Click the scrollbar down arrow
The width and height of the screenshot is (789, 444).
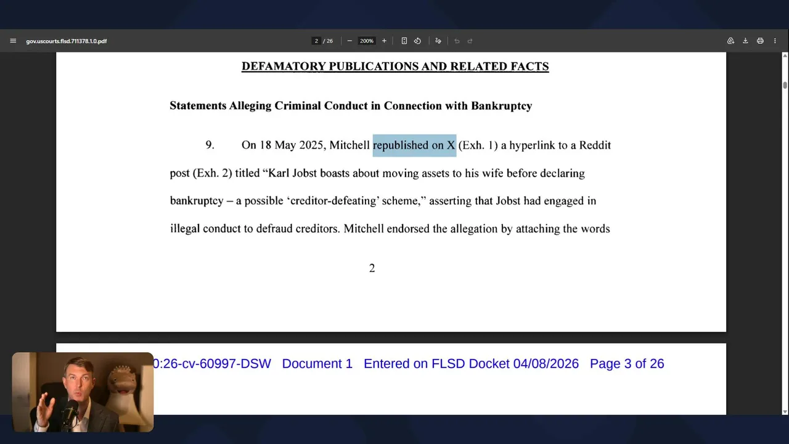(x=785, y=411)
